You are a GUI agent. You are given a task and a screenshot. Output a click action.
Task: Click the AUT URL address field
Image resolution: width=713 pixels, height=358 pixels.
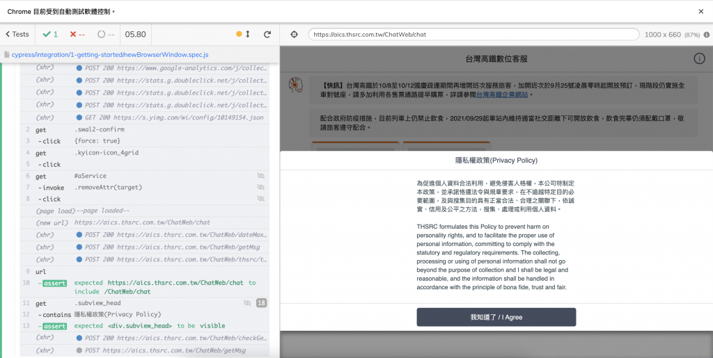(x=473, y=35)
